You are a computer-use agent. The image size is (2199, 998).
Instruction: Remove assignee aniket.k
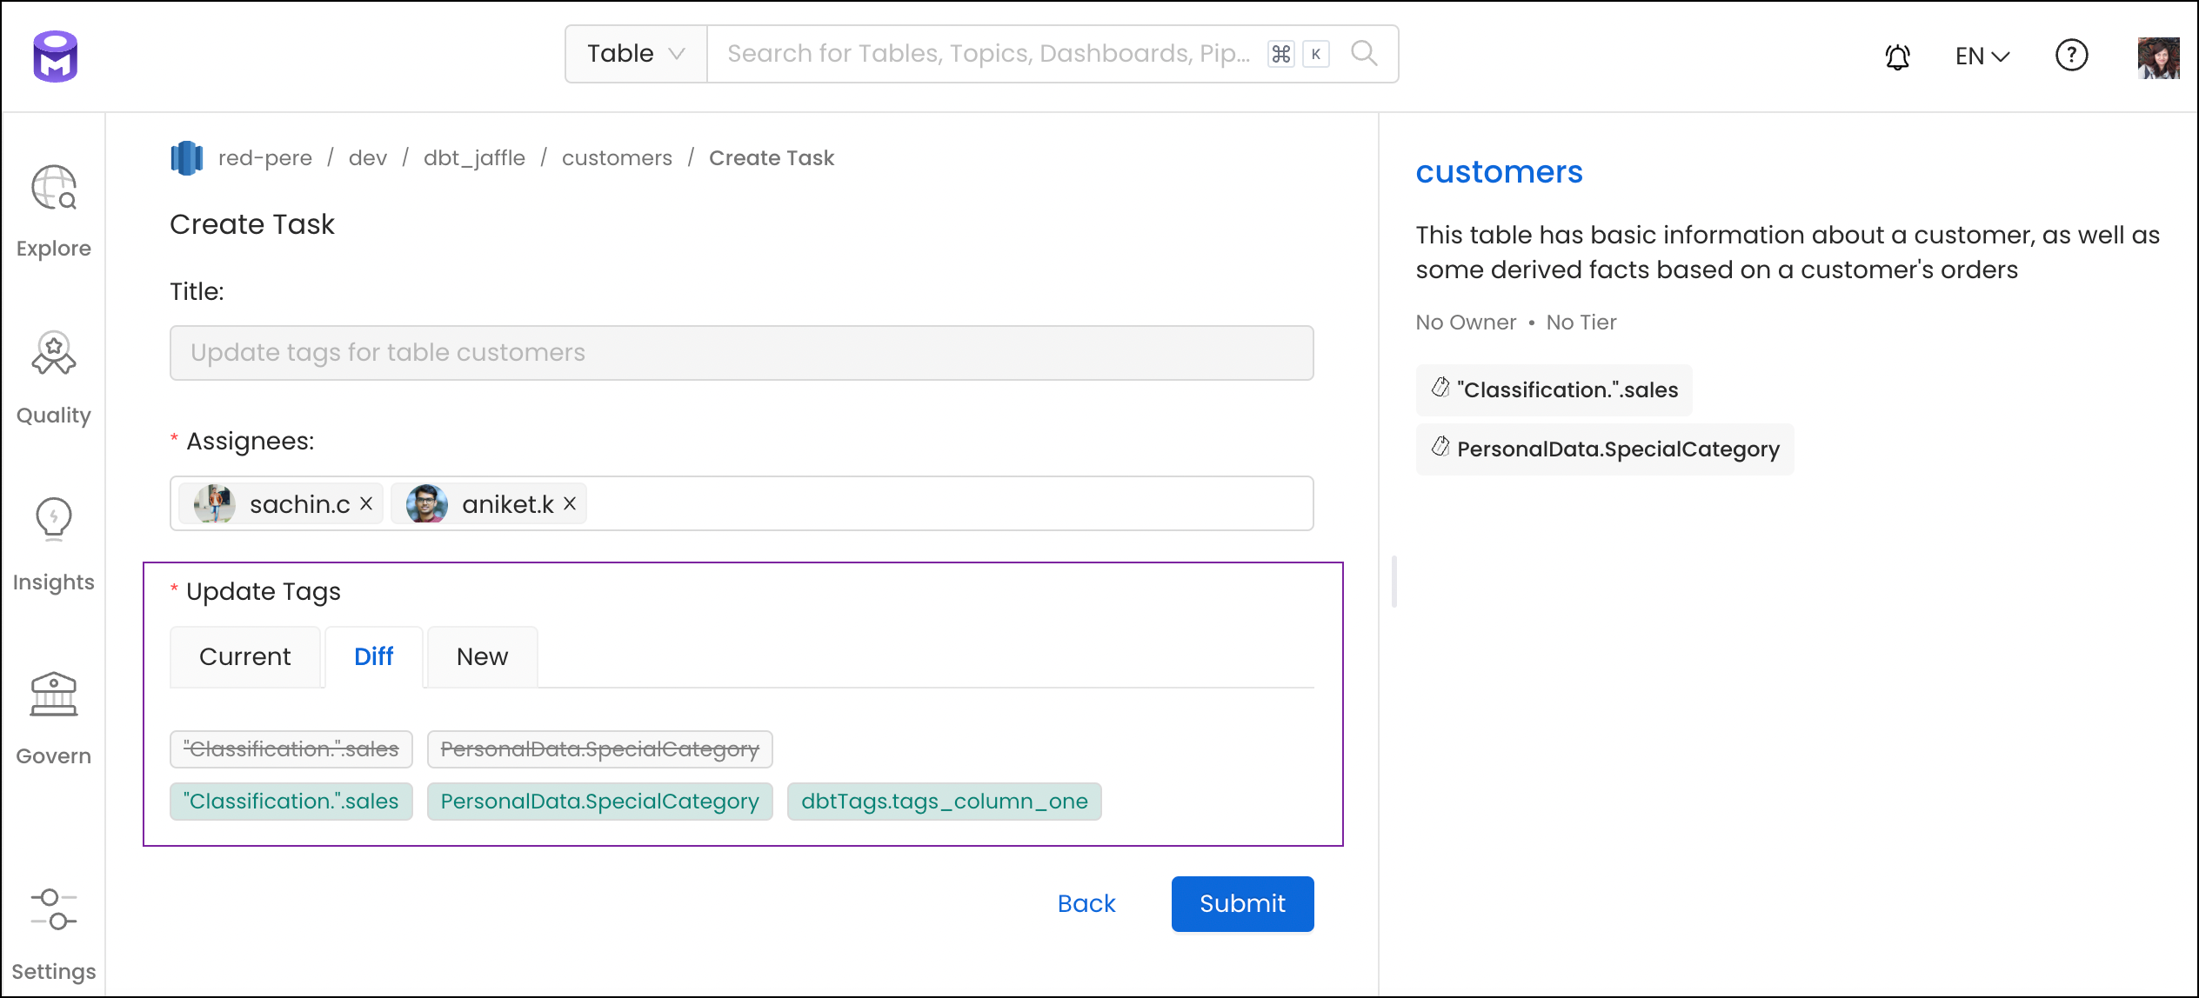(570, 503)
